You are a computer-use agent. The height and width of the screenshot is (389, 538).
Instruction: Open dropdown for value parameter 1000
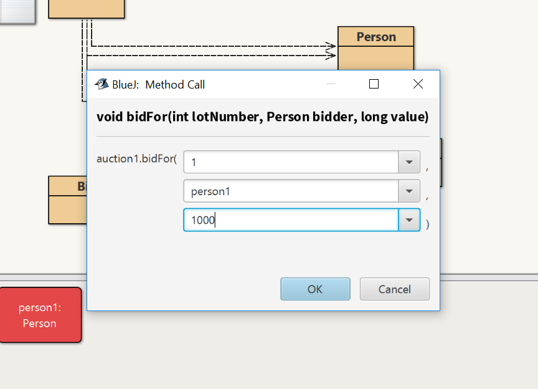coord(409,220)
